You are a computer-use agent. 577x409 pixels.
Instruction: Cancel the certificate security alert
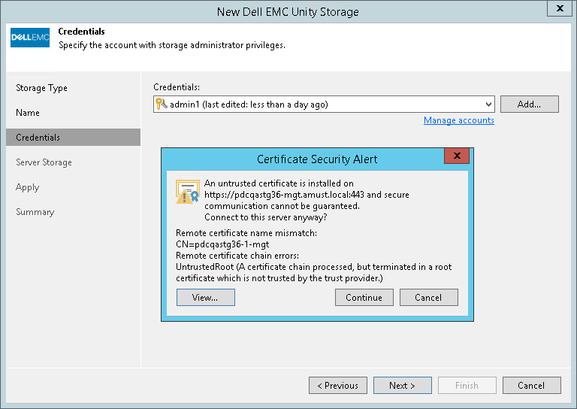coord(428,298)
